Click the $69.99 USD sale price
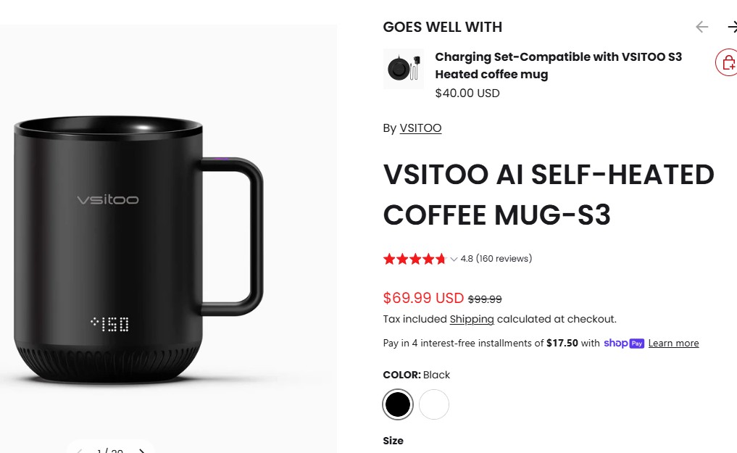Viewport: 737px width, 453px height. point(423,298)
